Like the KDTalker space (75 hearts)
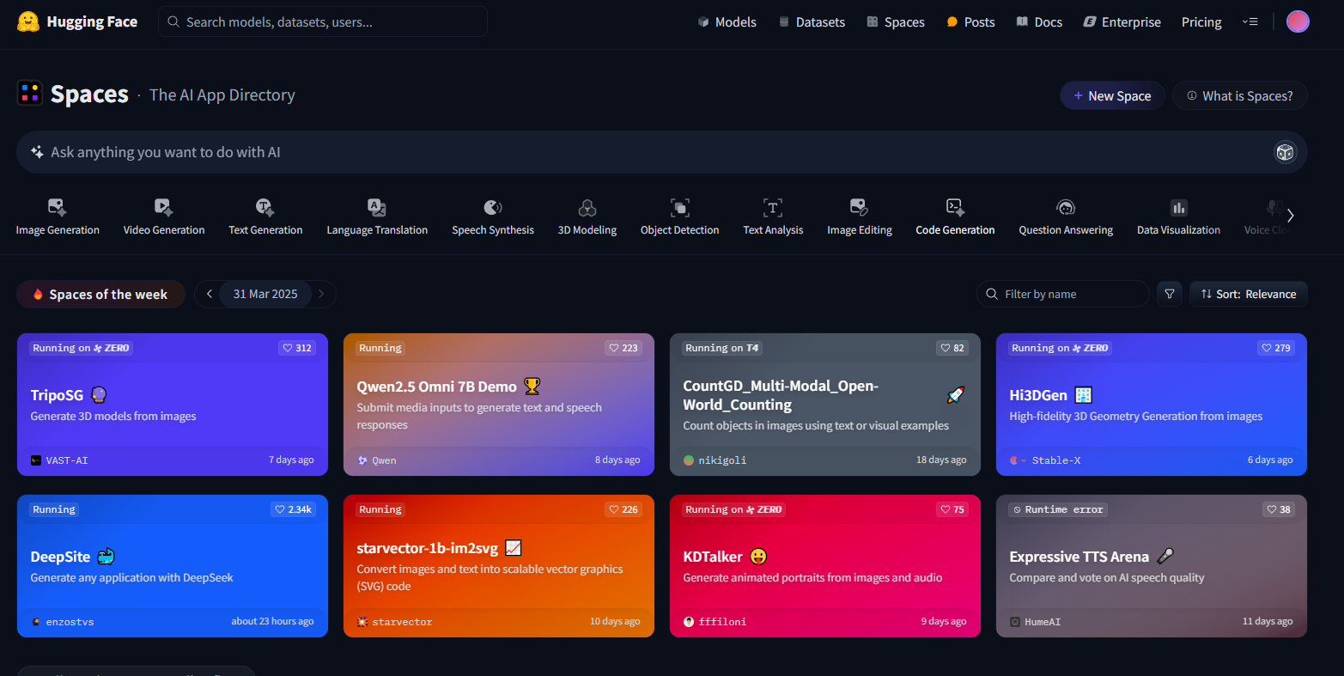Screen dimensions: 1344x676 pyautogui.click(x=952, y=509)
